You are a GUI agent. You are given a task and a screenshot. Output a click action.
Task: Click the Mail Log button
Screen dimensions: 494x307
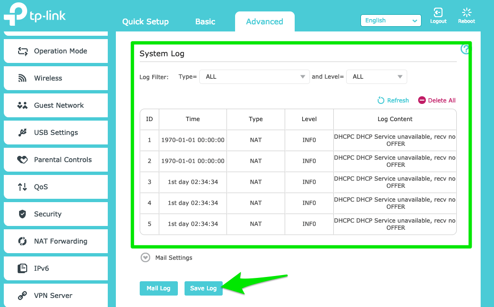click(x=158, y=288)
